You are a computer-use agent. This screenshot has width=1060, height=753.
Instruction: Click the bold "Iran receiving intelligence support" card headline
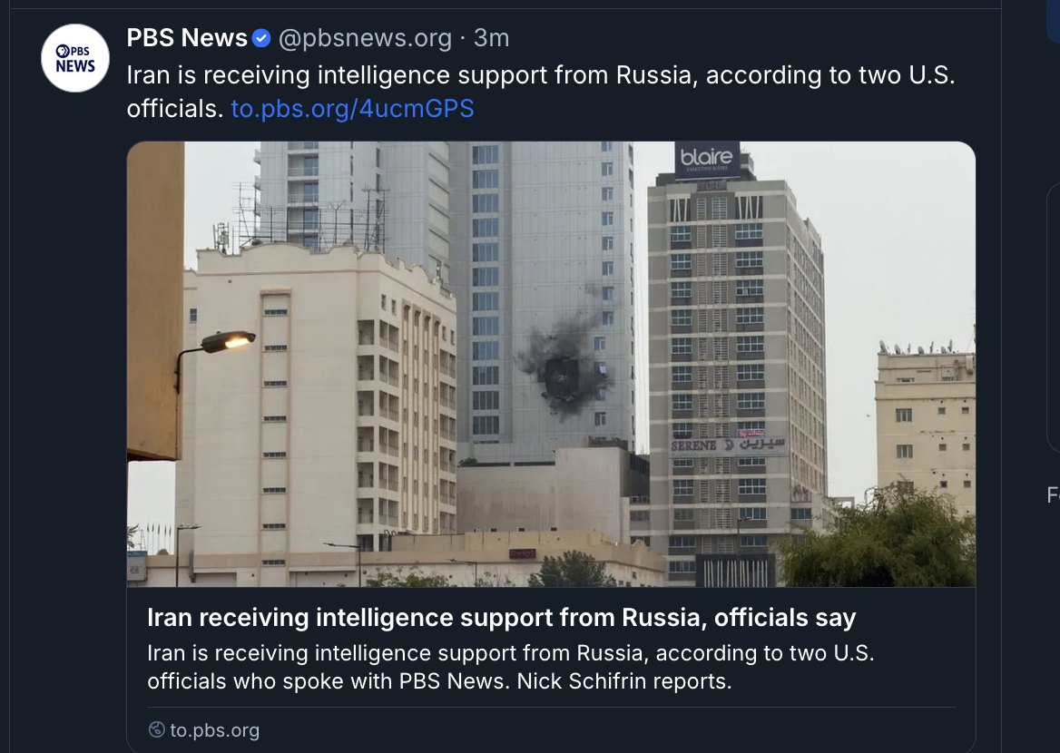(x=501, y=618)
